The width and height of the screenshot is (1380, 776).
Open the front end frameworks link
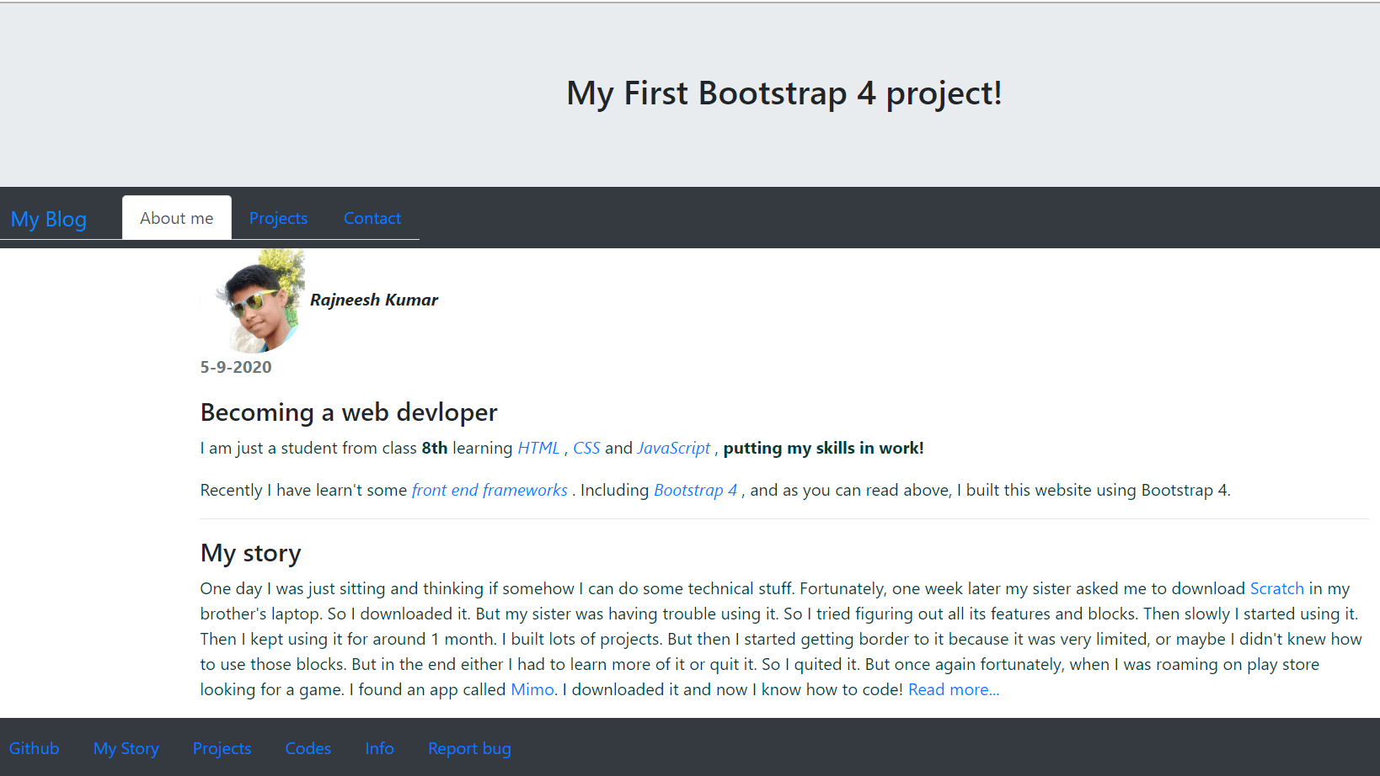tap(489, 491)
